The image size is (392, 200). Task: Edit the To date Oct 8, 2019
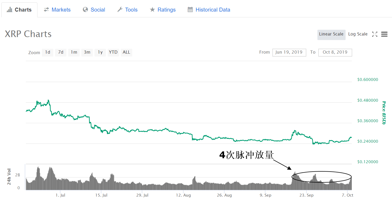[335, 52]
